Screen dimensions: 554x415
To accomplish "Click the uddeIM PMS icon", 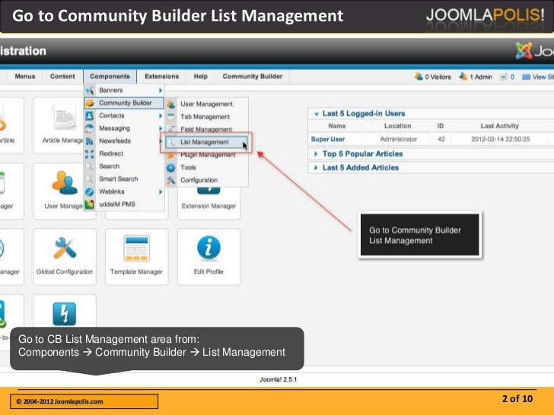I will (90, 204).
